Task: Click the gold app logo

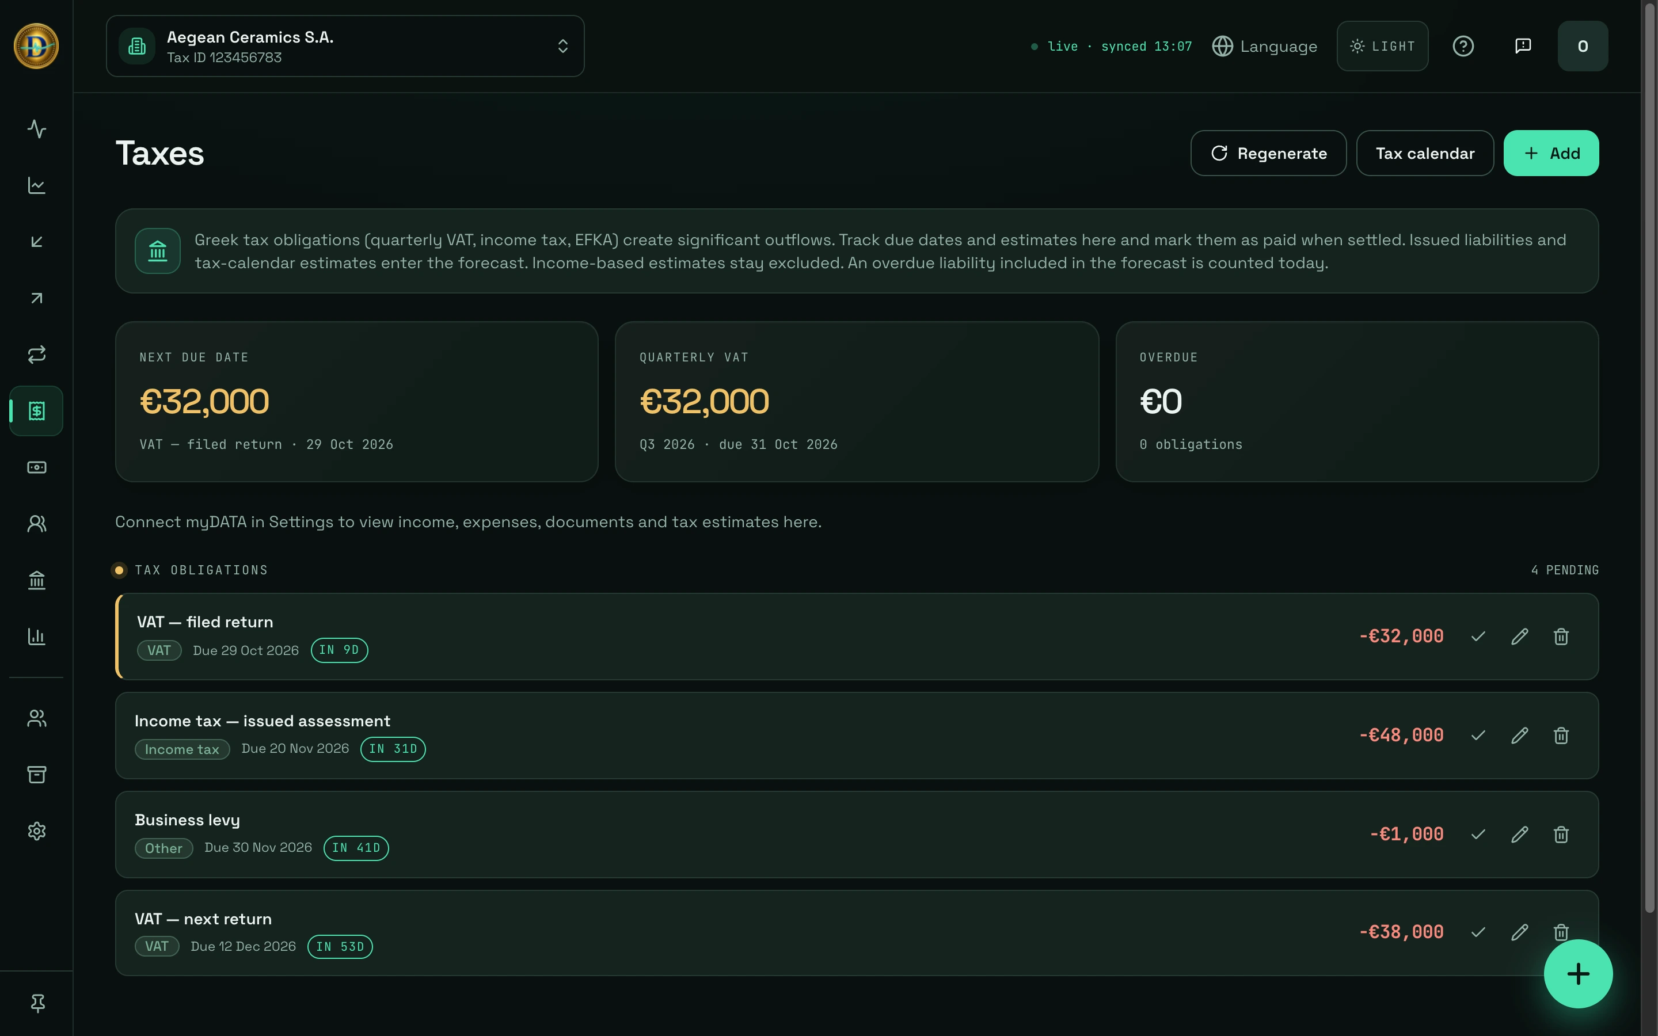Action: [36, 46]
